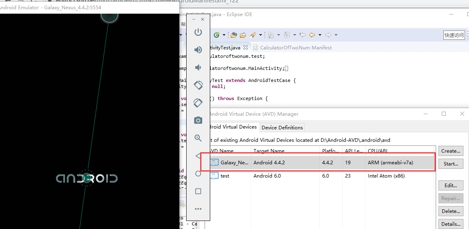Take a screenshot with the emulator camera icon
Viewport: 469px width, 229px height.
point(198,121)
